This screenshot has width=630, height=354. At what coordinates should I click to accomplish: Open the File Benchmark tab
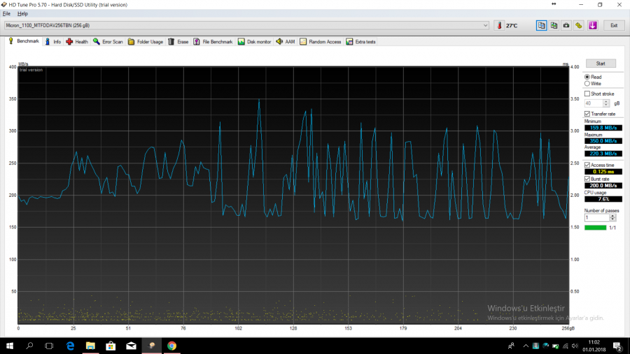click(x=213, y=42)
